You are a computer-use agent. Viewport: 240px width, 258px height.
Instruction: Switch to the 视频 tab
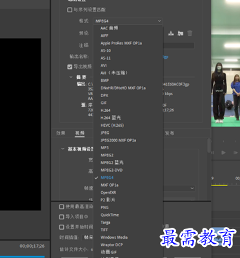80,133
